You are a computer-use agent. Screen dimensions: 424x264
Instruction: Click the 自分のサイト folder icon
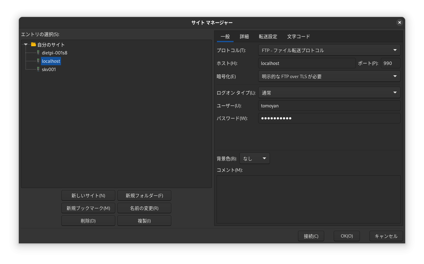[x=34, y=45]
